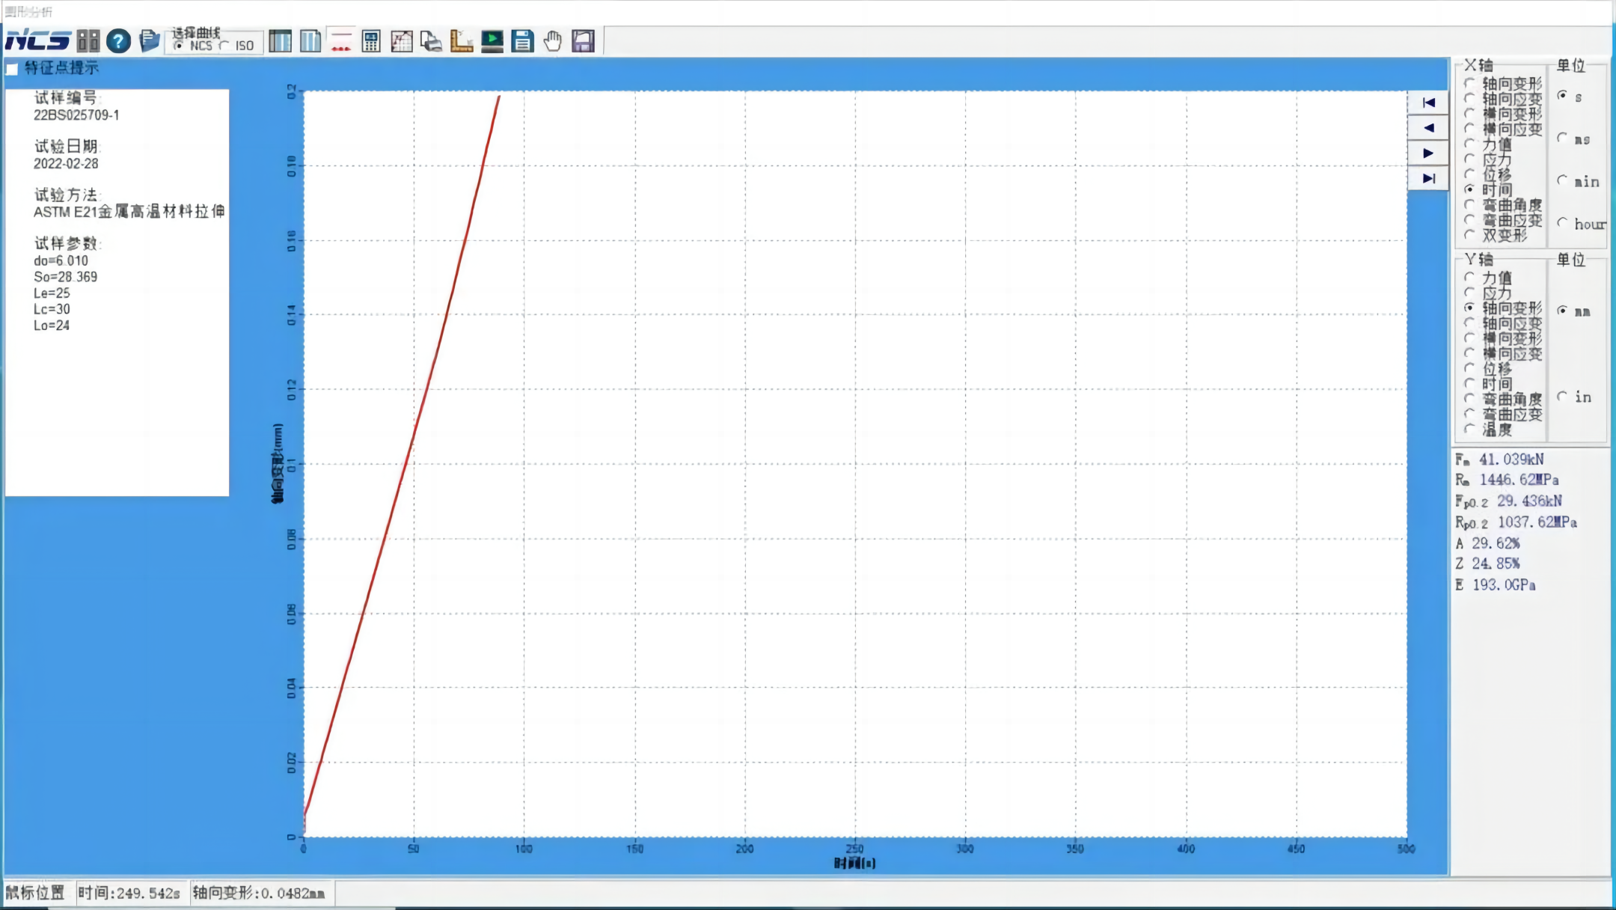
Task: Click the first blue column layout icon
Action: pyautogui.click(x=281, y=40)
